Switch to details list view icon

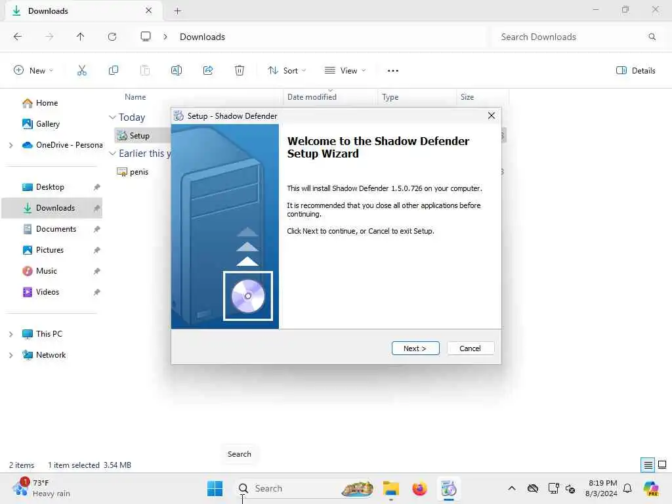point(648,465)
